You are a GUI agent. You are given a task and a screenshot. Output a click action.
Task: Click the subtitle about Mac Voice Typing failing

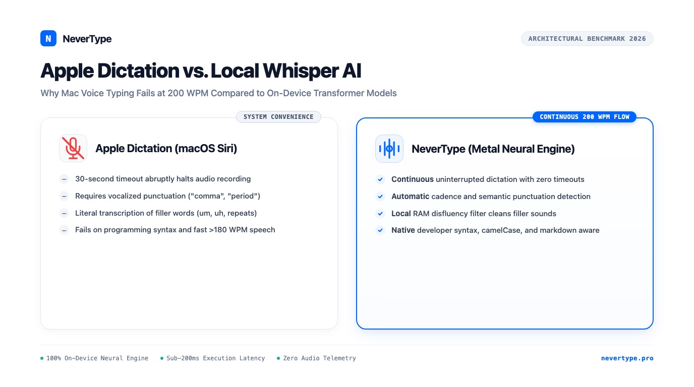point(218,93)
